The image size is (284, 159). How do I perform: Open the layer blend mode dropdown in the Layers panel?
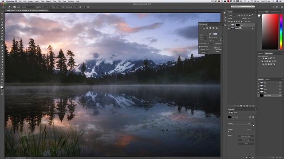[235, 19]
